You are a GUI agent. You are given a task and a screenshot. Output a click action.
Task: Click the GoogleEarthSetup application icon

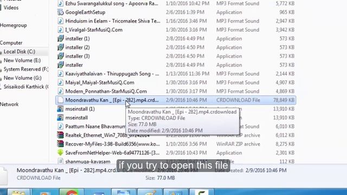[x=60, y=12]
